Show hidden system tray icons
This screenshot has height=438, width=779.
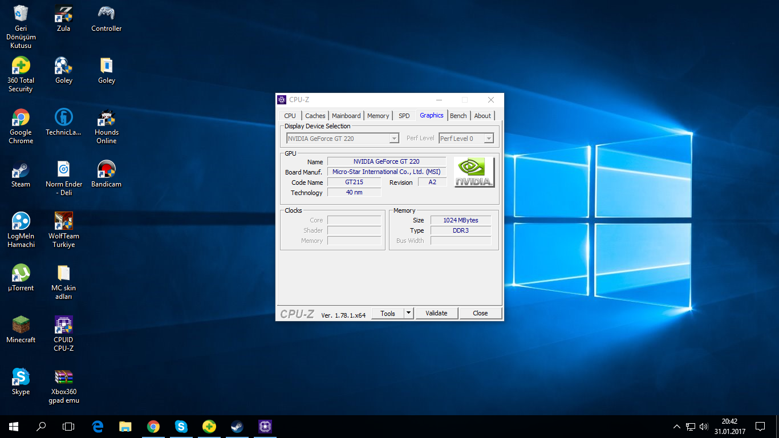(x=677, y=426)
